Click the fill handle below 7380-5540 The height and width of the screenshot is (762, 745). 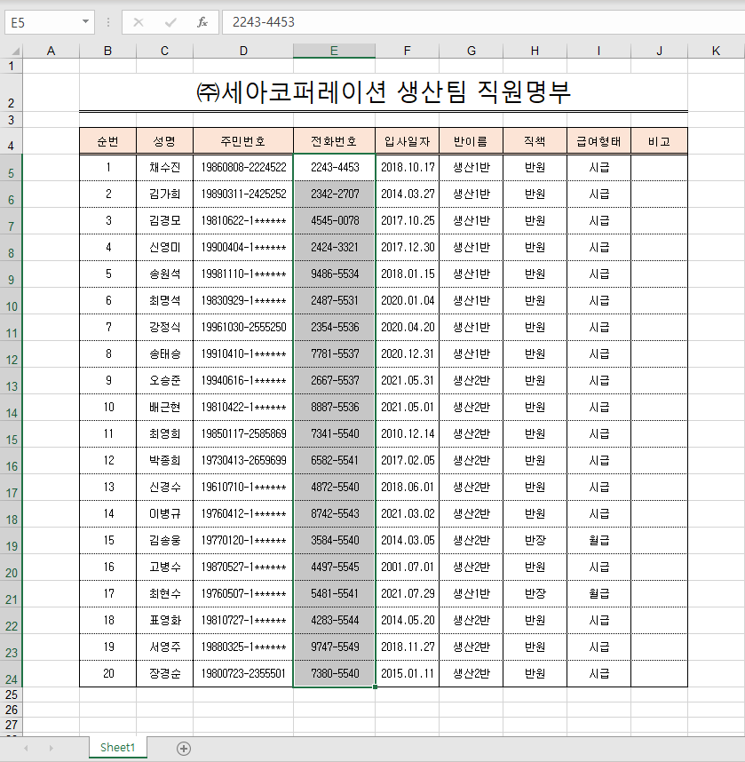(x=375, y=687)
